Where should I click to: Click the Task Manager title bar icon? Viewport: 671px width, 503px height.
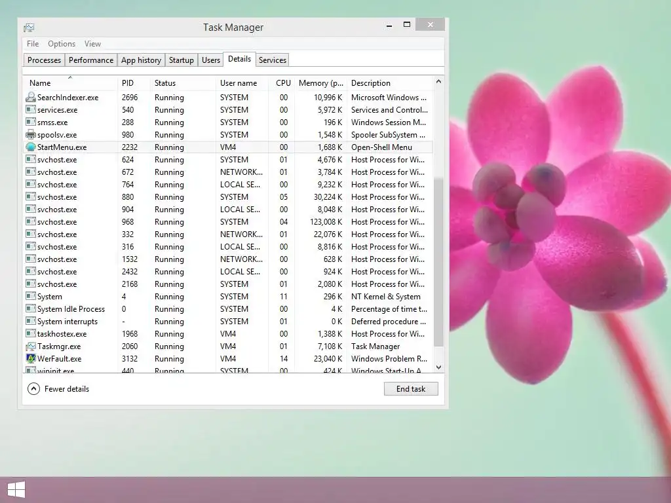click(29, 28)
